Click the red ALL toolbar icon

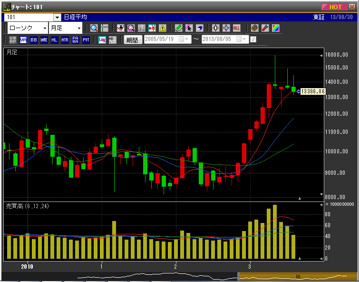point(236,28)
